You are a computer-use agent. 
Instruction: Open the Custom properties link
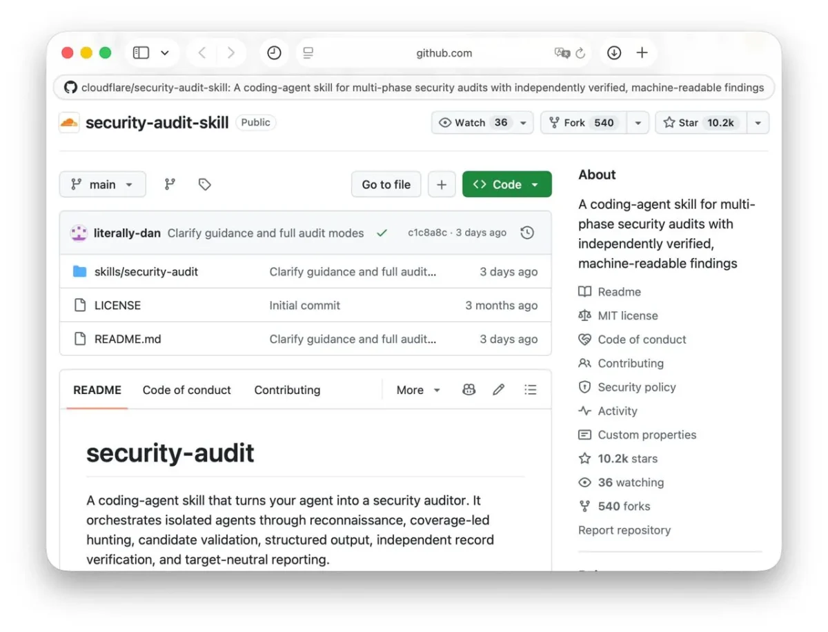638,435
